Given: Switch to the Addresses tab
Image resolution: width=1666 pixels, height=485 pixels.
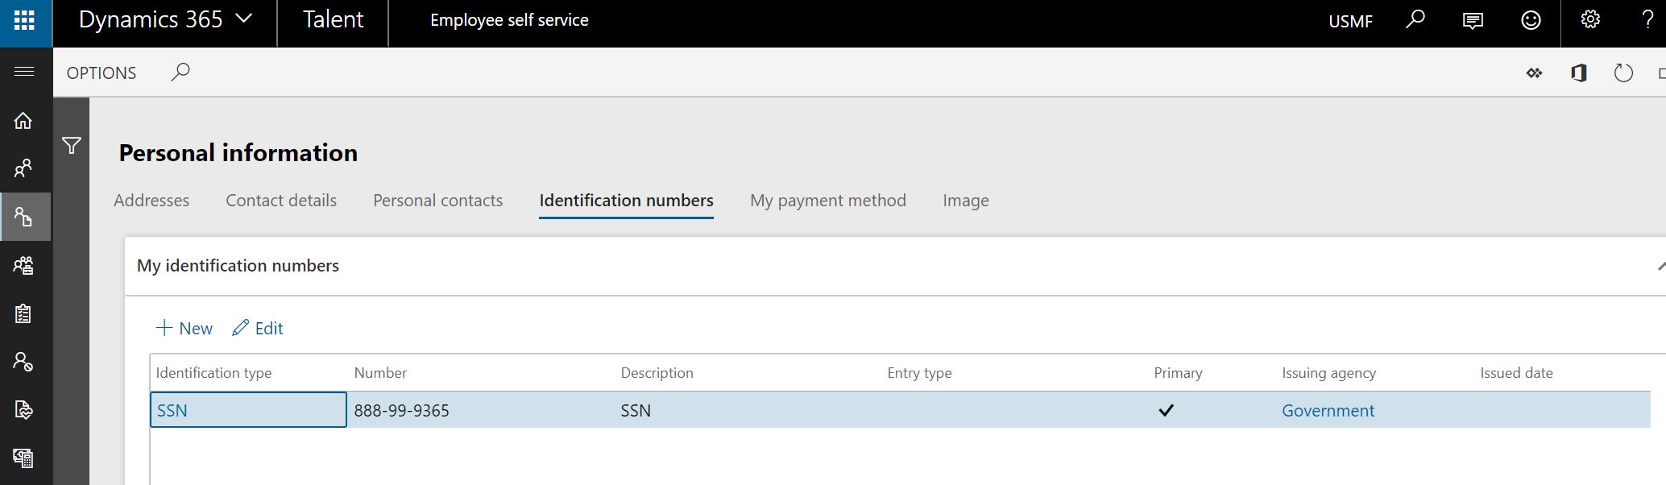Looking at the screenshot, I should (x=151, y=201).
